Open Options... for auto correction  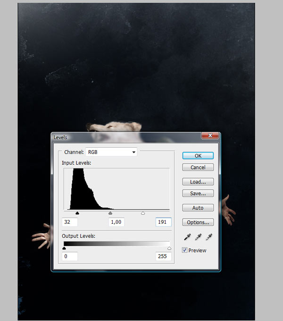click(x=198, y=222)
